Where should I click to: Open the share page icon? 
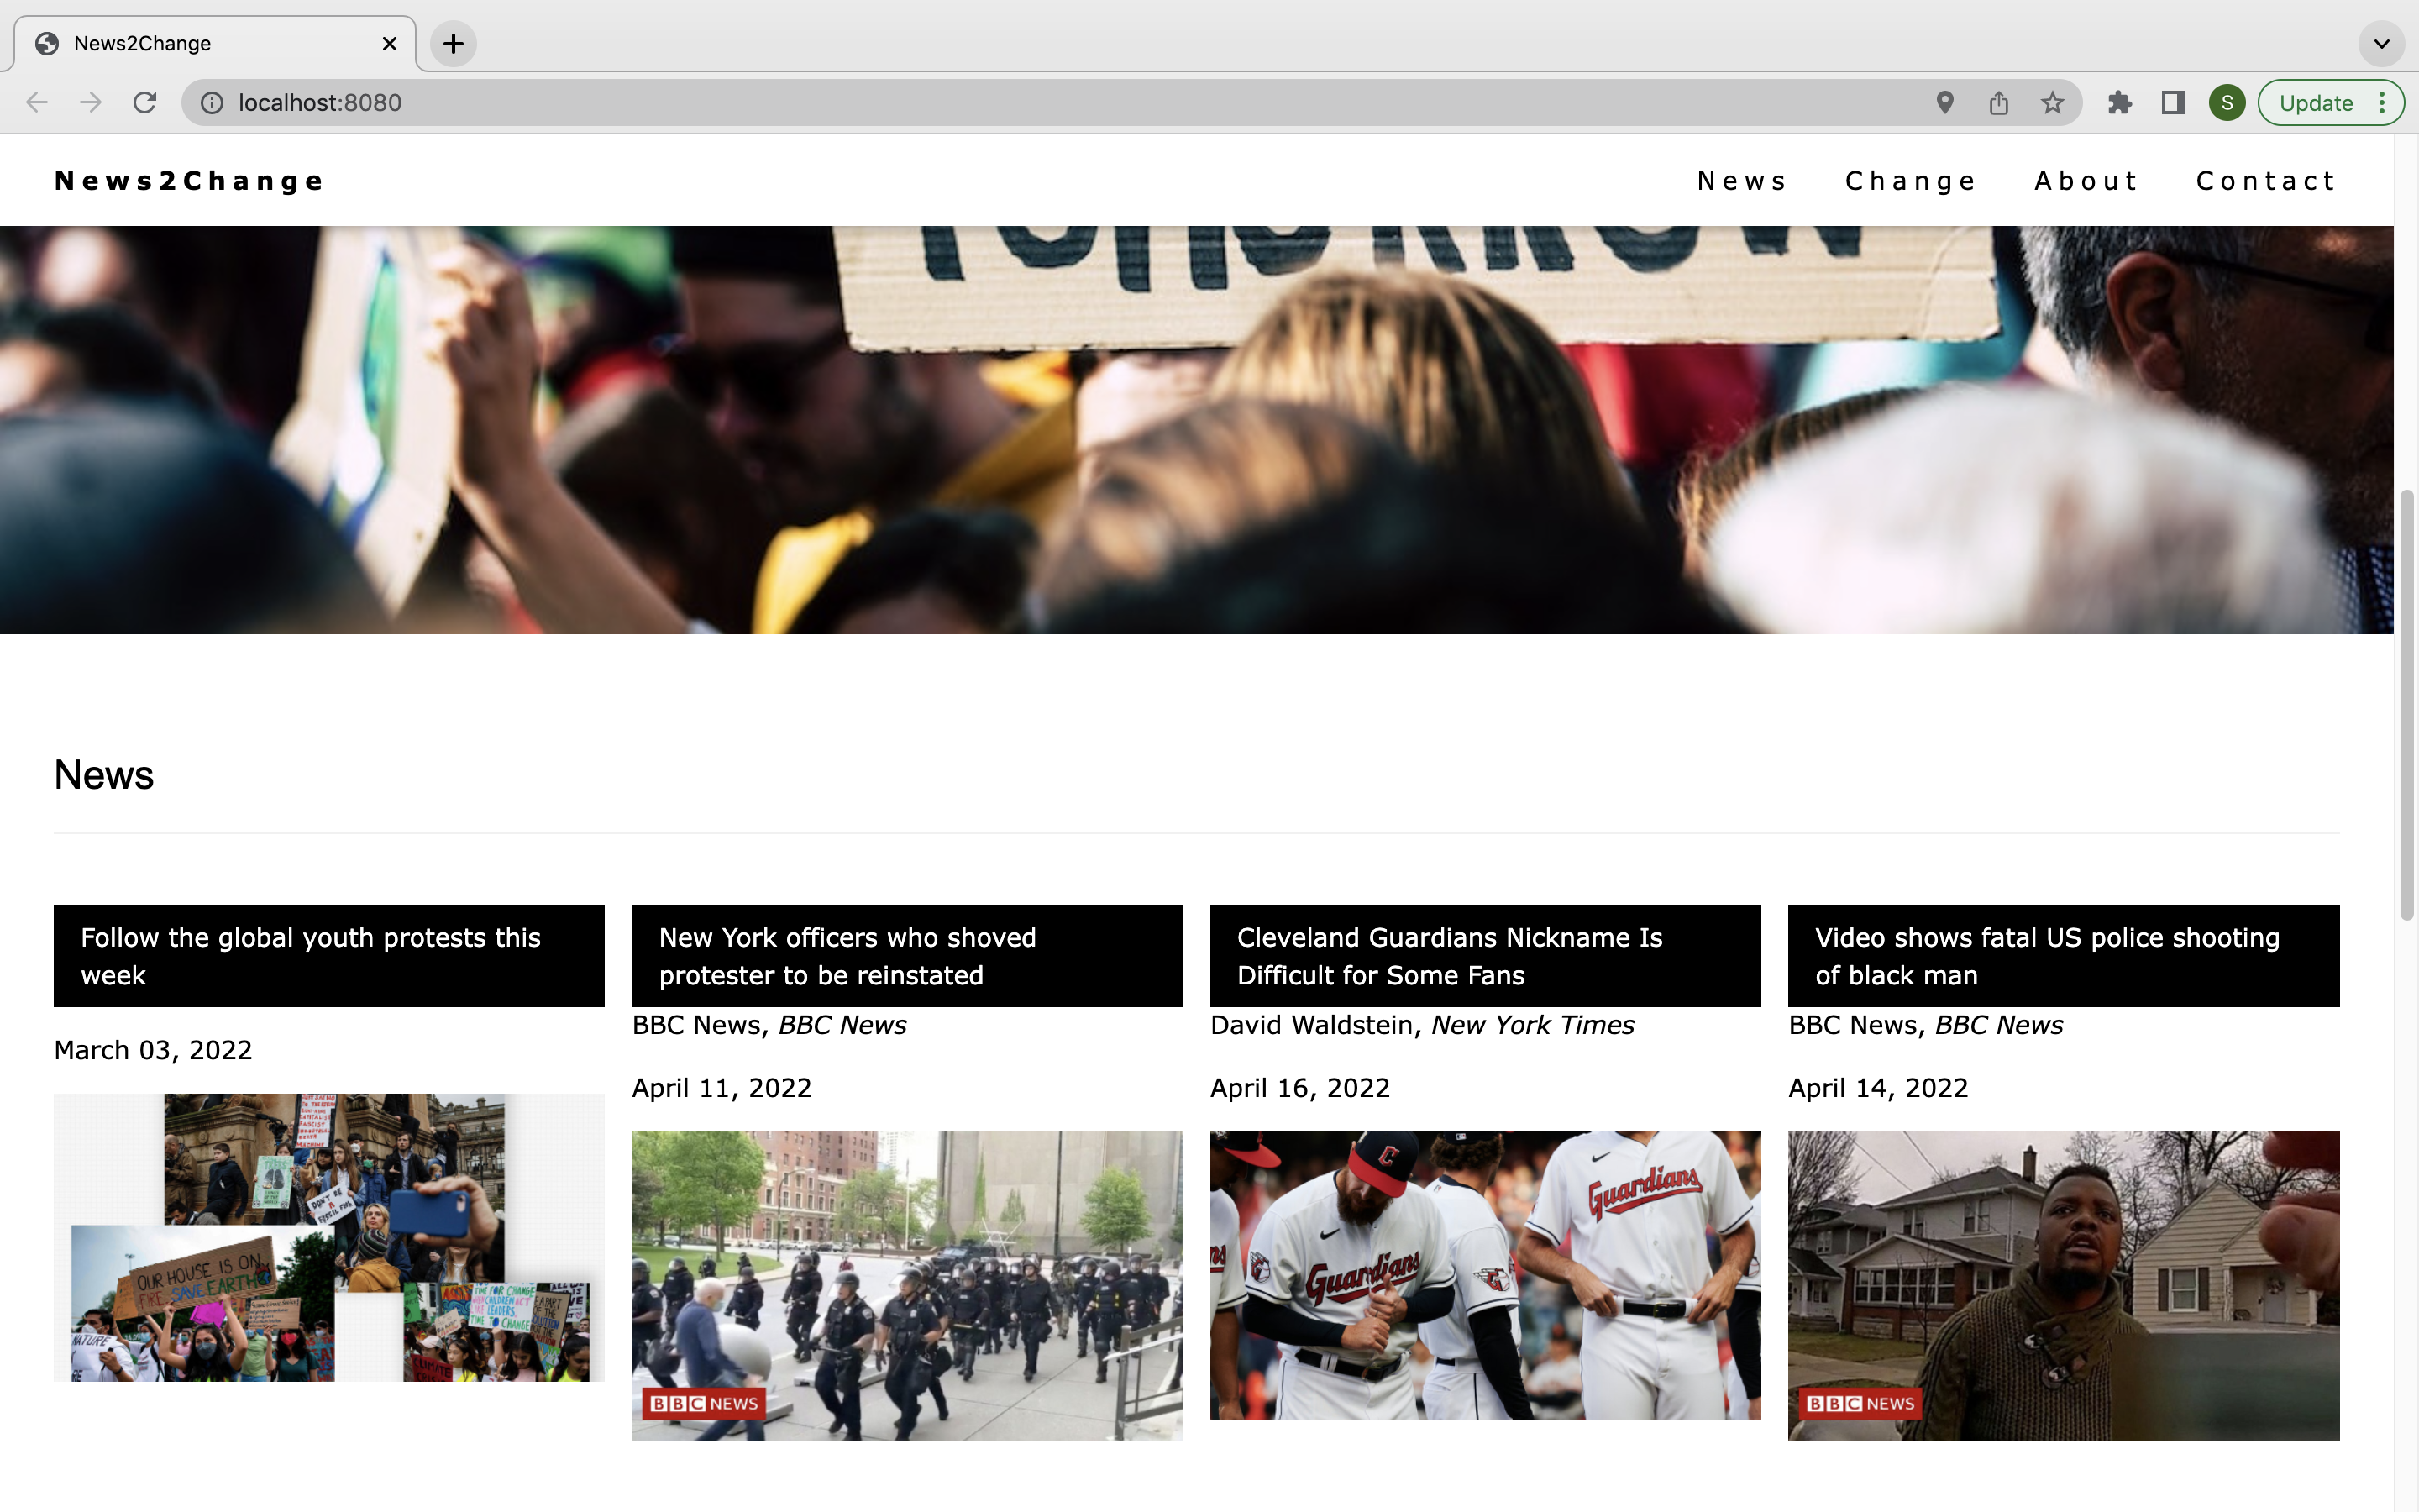1998,102
